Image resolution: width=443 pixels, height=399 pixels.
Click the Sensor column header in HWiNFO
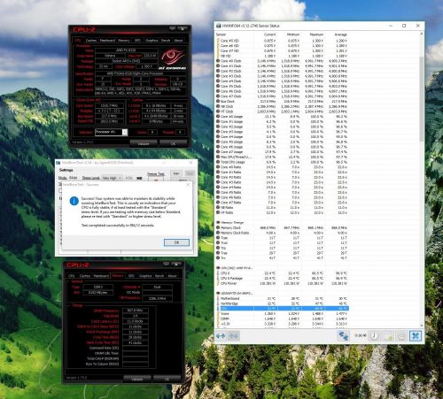point(221,35)
